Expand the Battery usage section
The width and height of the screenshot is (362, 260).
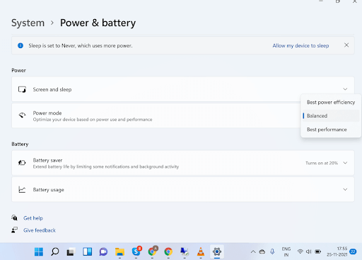[x=345, y=189]
